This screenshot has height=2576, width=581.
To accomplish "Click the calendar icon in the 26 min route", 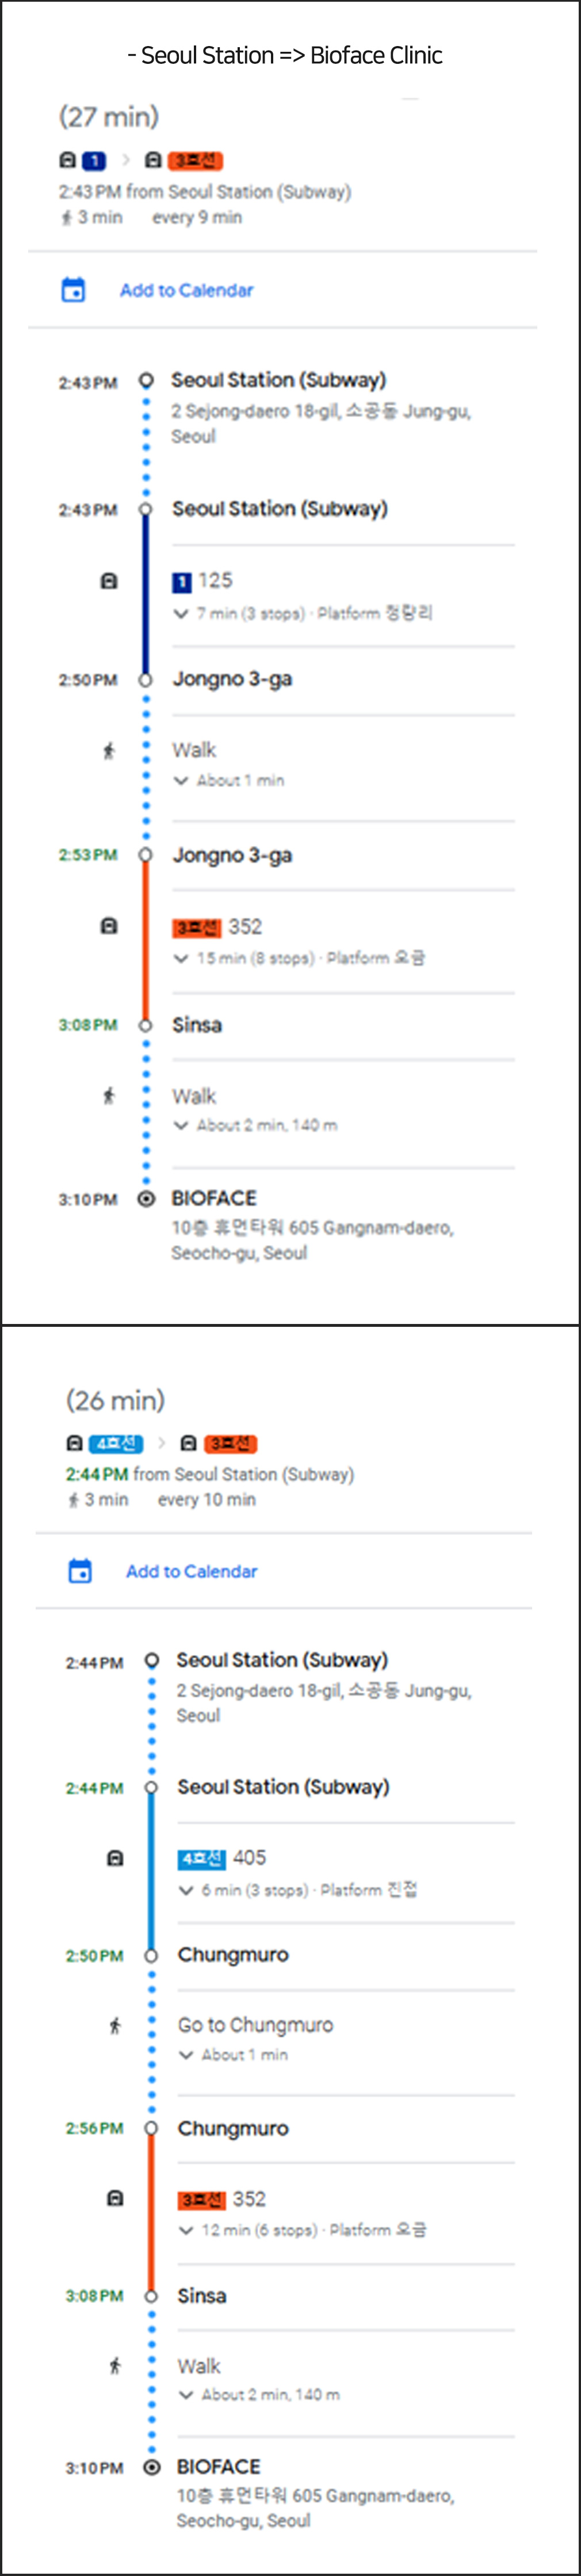I will (x=79, y=1571).
